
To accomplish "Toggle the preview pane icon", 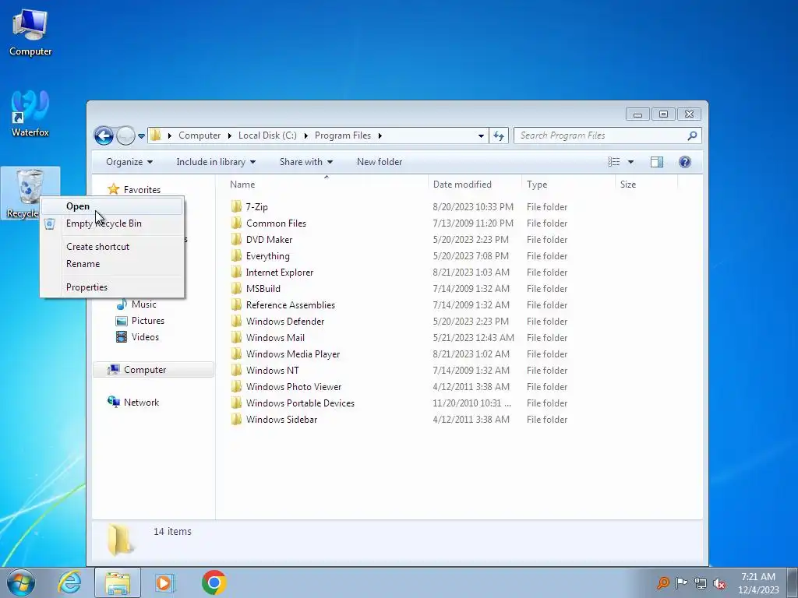I will [x=657, y=162].
